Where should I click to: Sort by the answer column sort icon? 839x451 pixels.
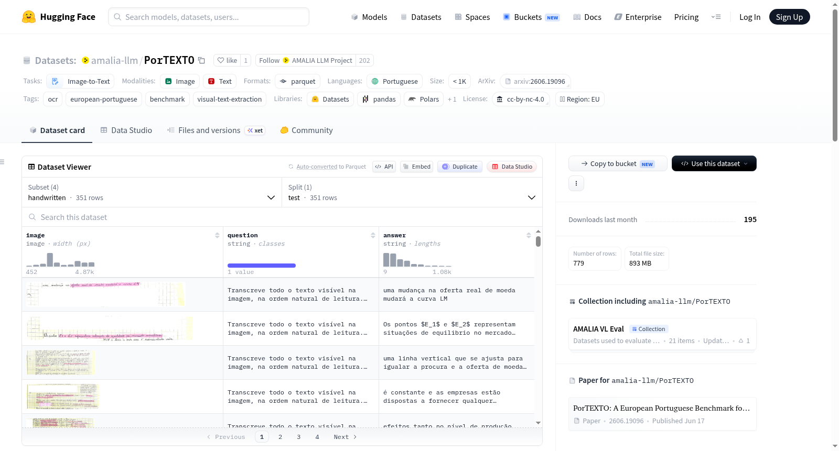(529, 236)
